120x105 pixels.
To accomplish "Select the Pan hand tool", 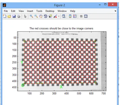I will coord(41,16).
